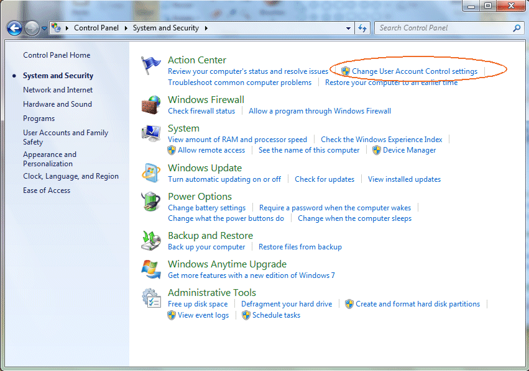Open Network and Internet in sidebar

pyautogui.click(x=58, y=90)
